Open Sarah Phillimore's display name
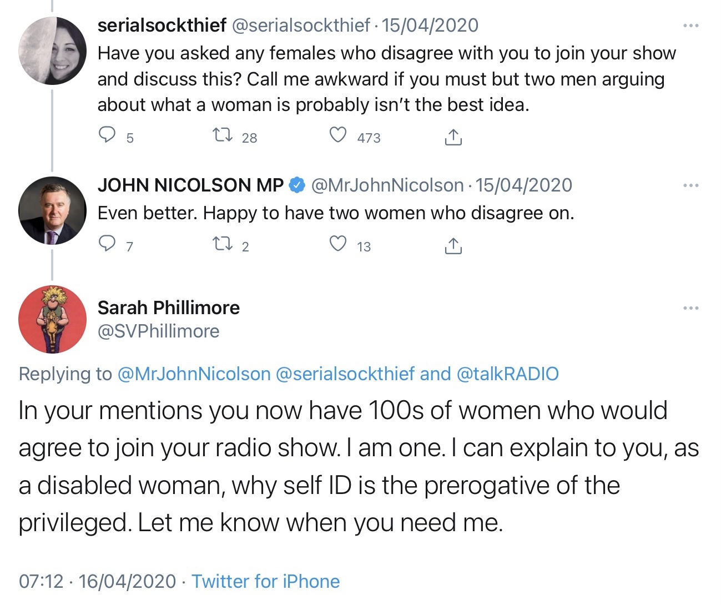Image resolution: width=721 pixels, height=605 pixels. [x=169, y=307]
